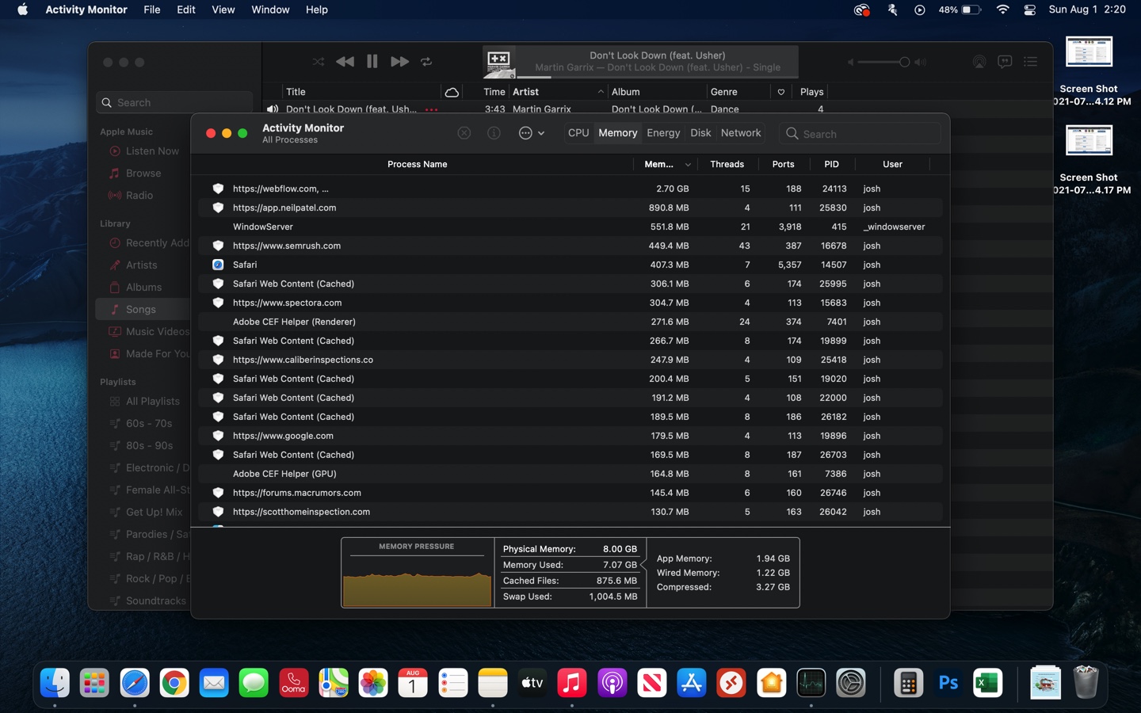Select the https://www.caliberinspections.co process
The width and height of the screenshot is (1141, 713).
click(570, 360)
